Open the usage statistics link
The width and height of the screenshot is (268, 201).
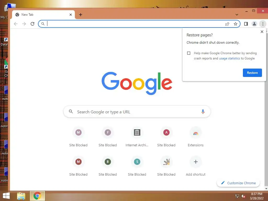(229, 58)
